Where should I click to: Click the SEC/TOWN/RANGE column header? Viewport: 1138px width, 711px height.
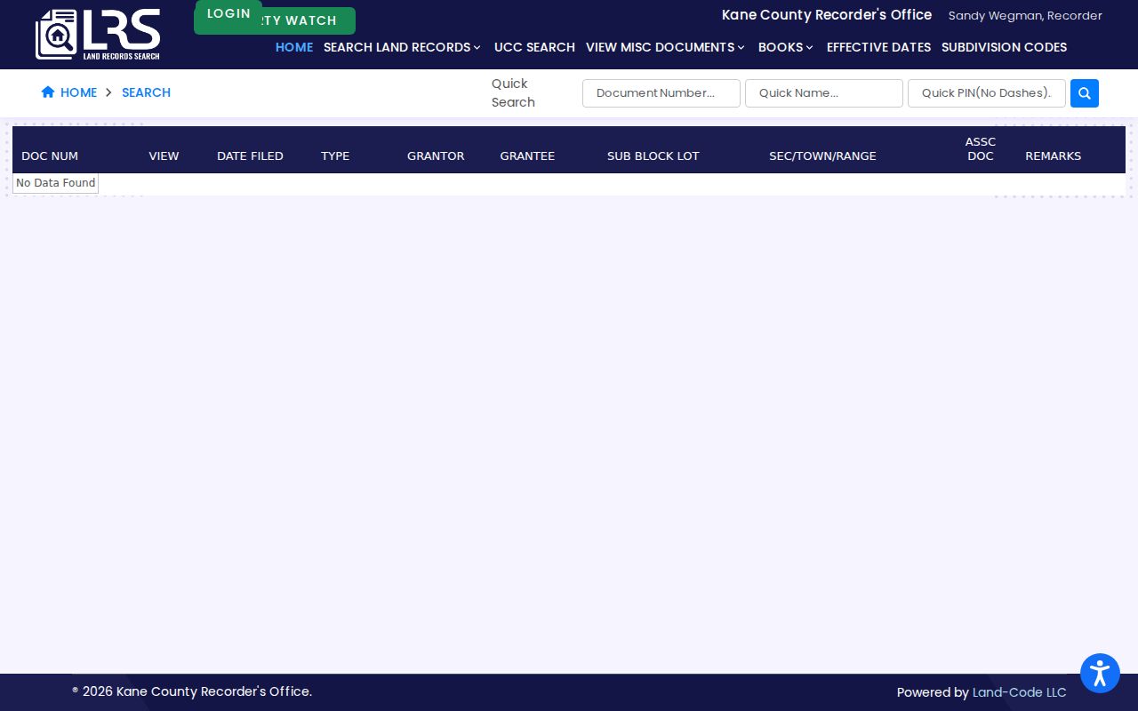pyautogui.click(x=822, y=156)
